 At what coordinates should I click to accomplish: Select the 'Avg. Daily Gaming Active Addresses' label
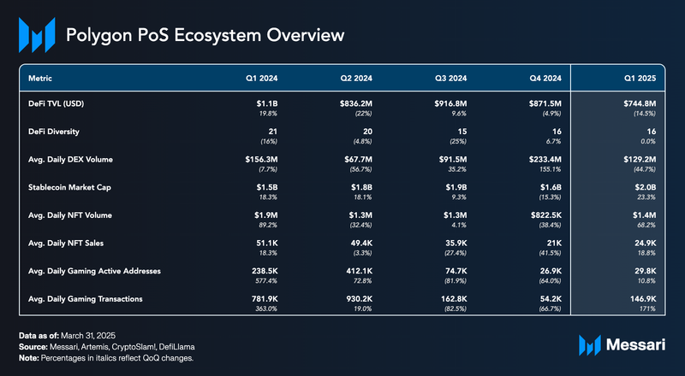pyautogui.click(x=94, y=271)
